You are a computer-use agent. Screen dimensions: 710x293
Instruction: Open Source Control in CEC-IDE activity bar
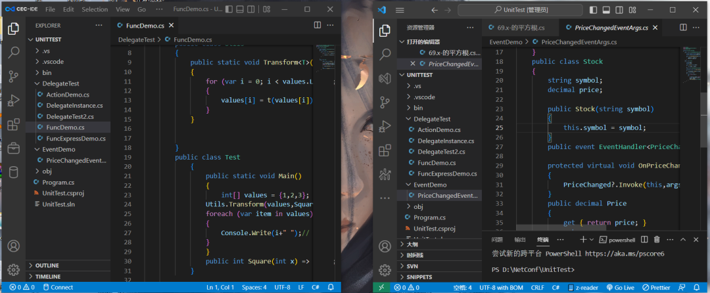click(x=14, y=76)
